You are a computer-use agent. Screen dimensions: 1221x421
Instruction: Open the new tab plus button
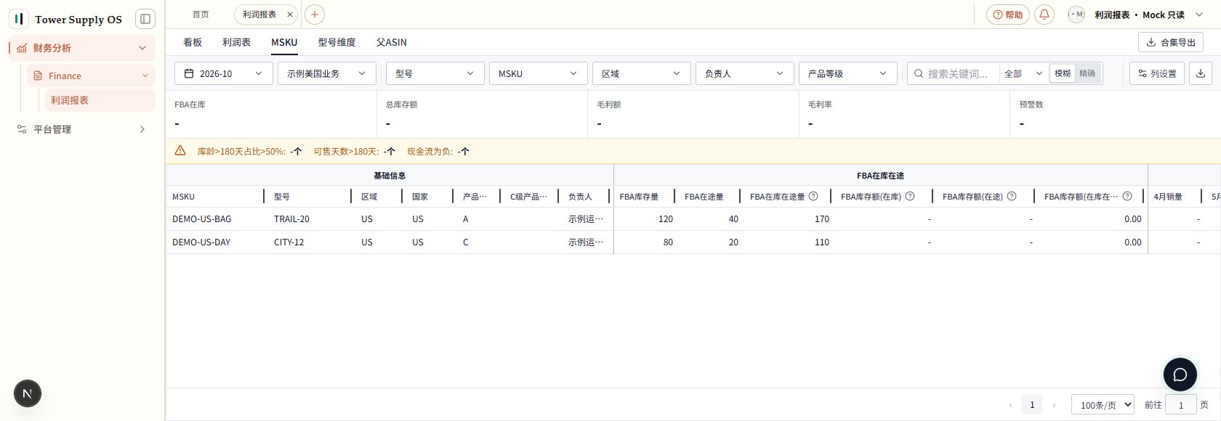(315, 15)
